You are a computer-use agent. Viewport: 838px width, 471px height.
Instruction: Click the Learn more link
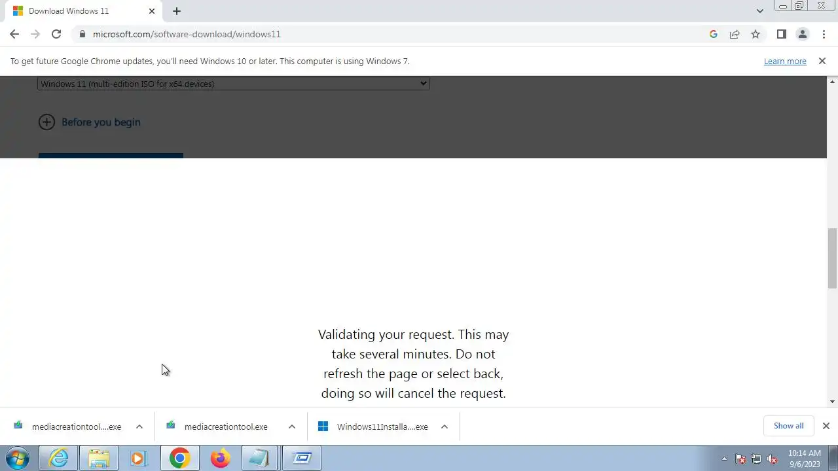click(785, 61)
